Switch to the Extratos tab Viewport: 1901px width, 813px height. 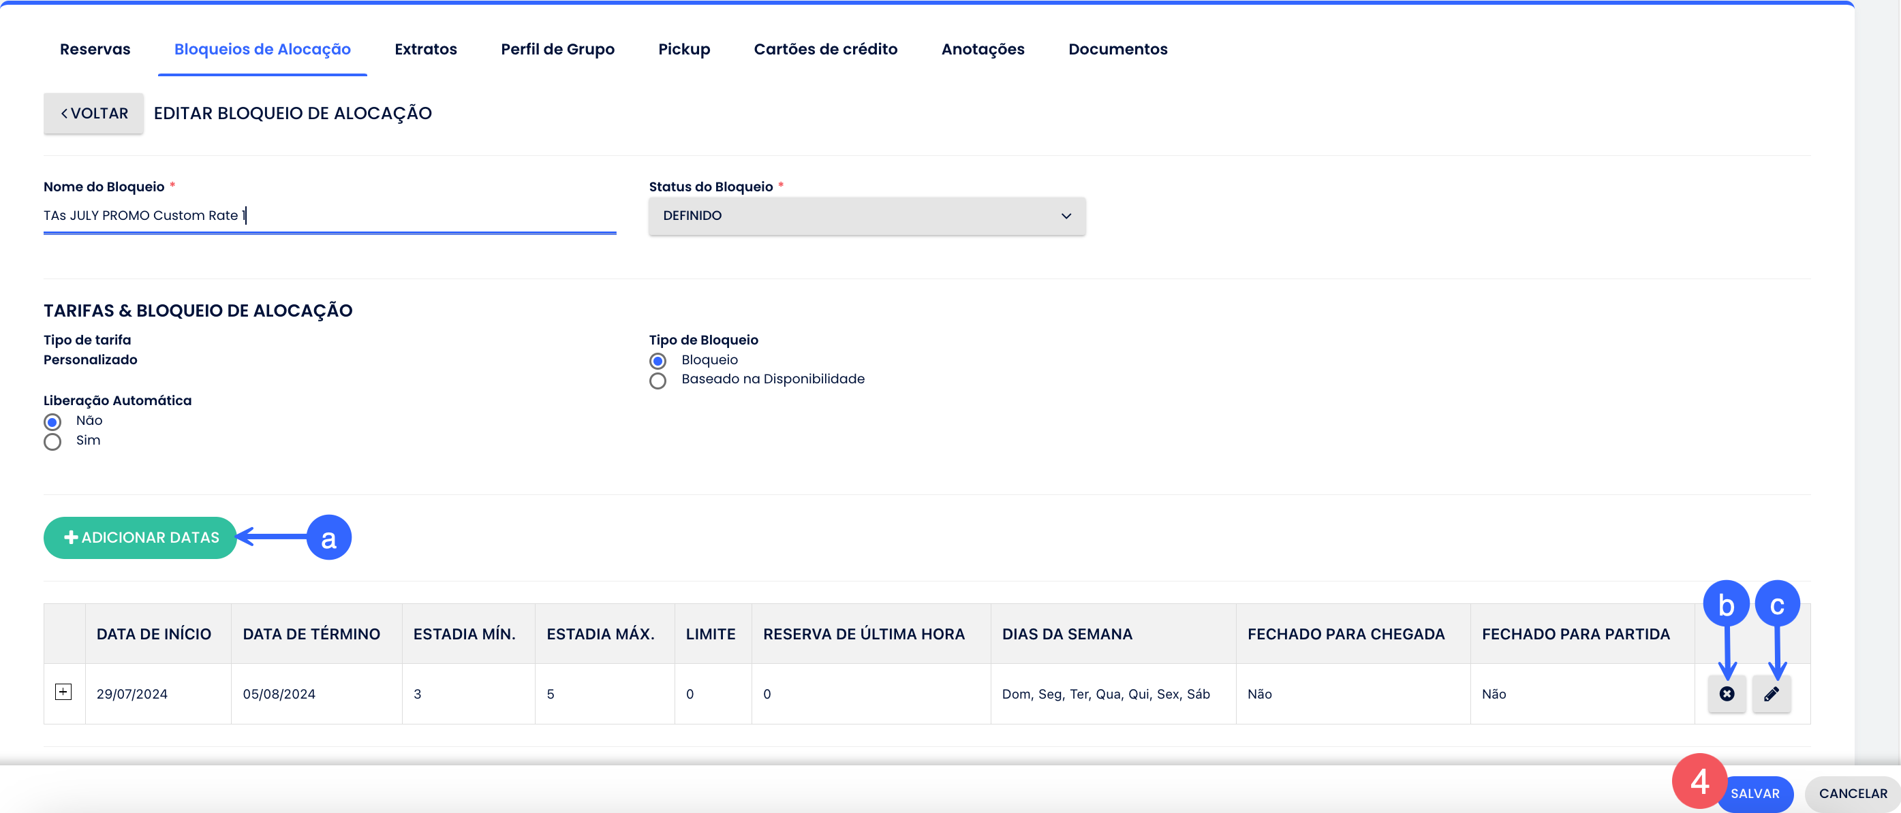pos(425,49)
